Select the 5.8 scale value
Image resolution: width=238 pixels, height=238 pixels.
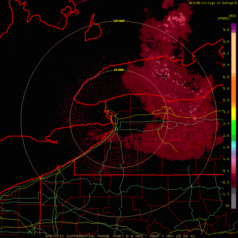tap(226, 89)
